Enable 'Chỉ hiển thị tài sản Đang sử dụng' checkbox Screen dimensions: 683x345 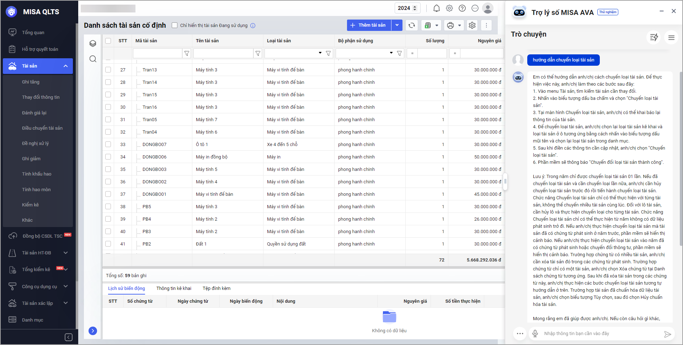click(x=175, y=25)
